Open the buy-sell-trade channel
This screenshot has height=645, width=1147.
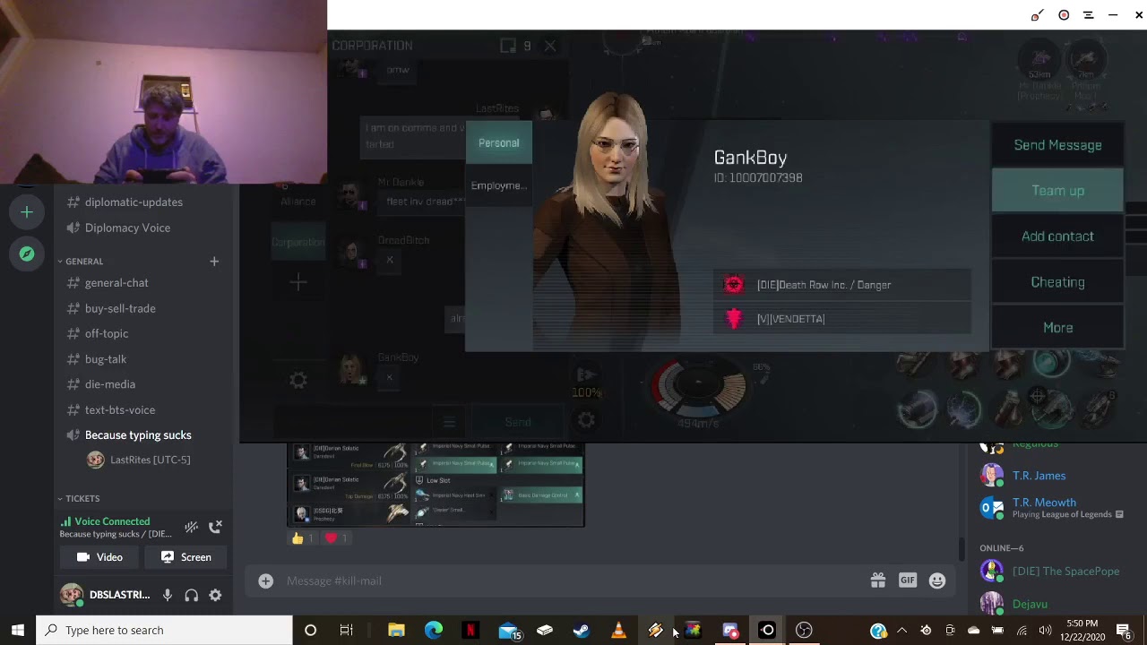tap(120, 308)
